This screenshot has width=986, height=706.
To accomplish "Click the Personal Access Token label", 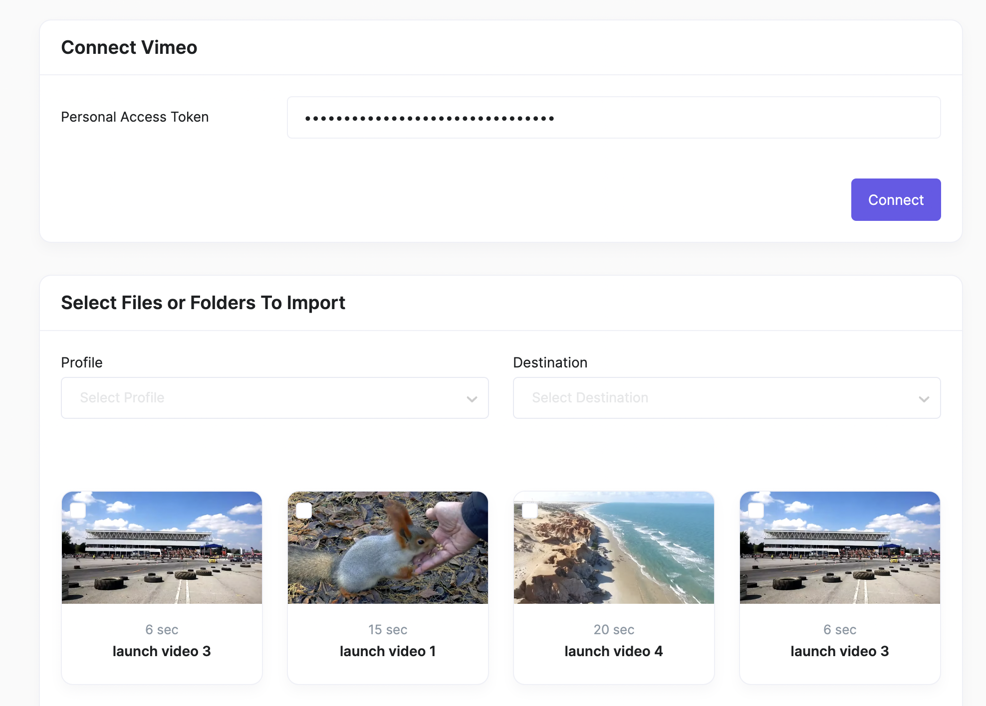I will click(135, 117).
